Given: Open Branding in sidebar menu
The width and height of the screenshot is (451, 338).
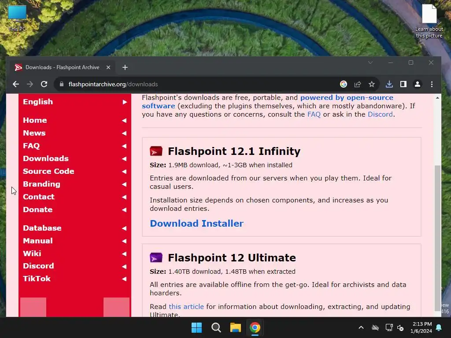Looking at the screenshot, I should pyautogui.click(x=75, y=184).
